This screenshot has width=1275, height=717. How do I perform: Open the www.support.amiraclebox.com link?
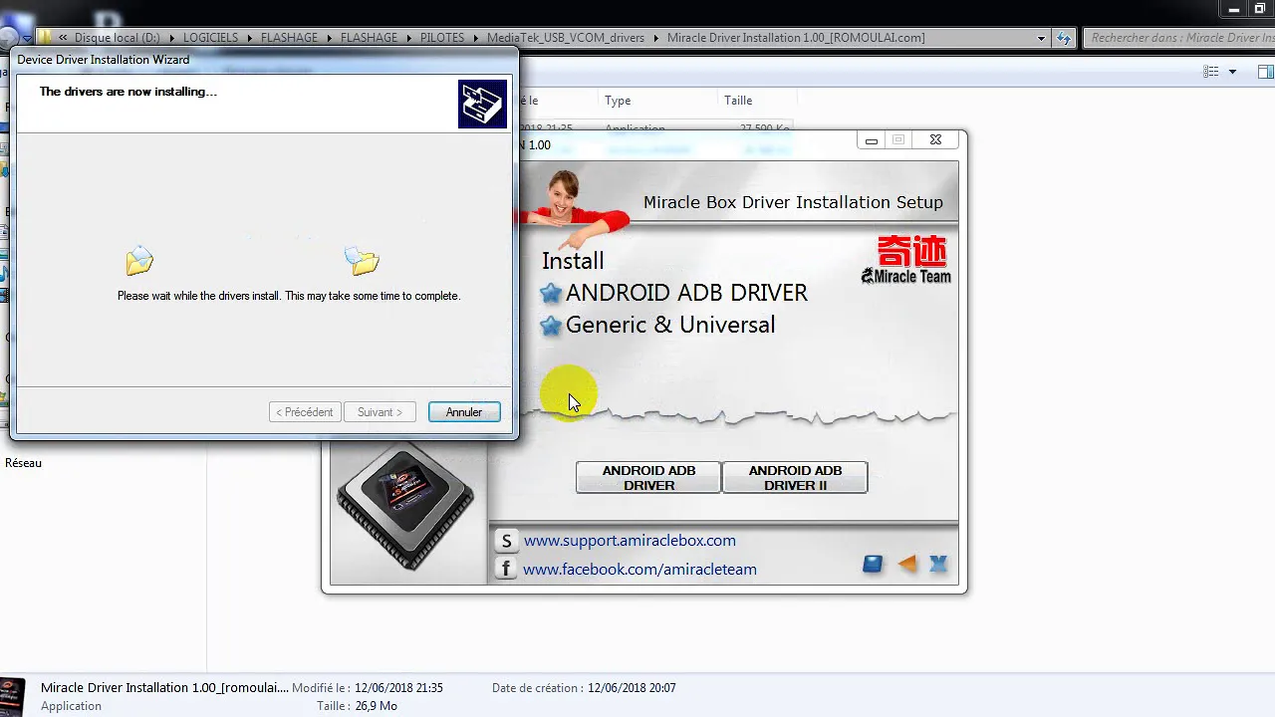point(630,541)
